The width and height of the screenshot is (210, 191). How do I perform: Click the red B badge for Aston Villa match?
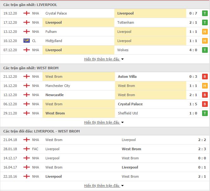point(205,77)
